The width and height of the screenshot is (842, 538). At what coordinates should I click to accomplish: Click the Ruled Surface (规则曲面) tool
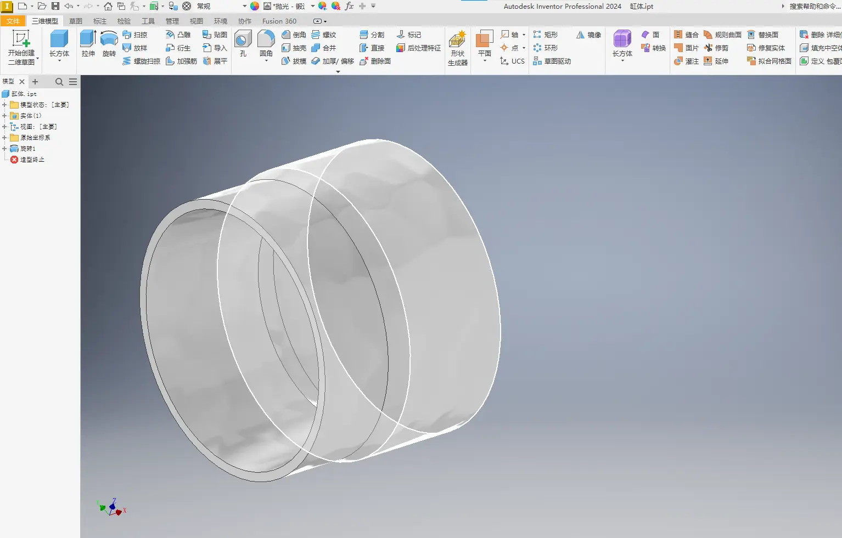click(722, 35)
